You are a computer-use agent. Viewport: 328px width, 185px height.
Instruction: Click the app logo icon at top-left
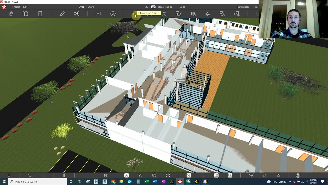4,7
